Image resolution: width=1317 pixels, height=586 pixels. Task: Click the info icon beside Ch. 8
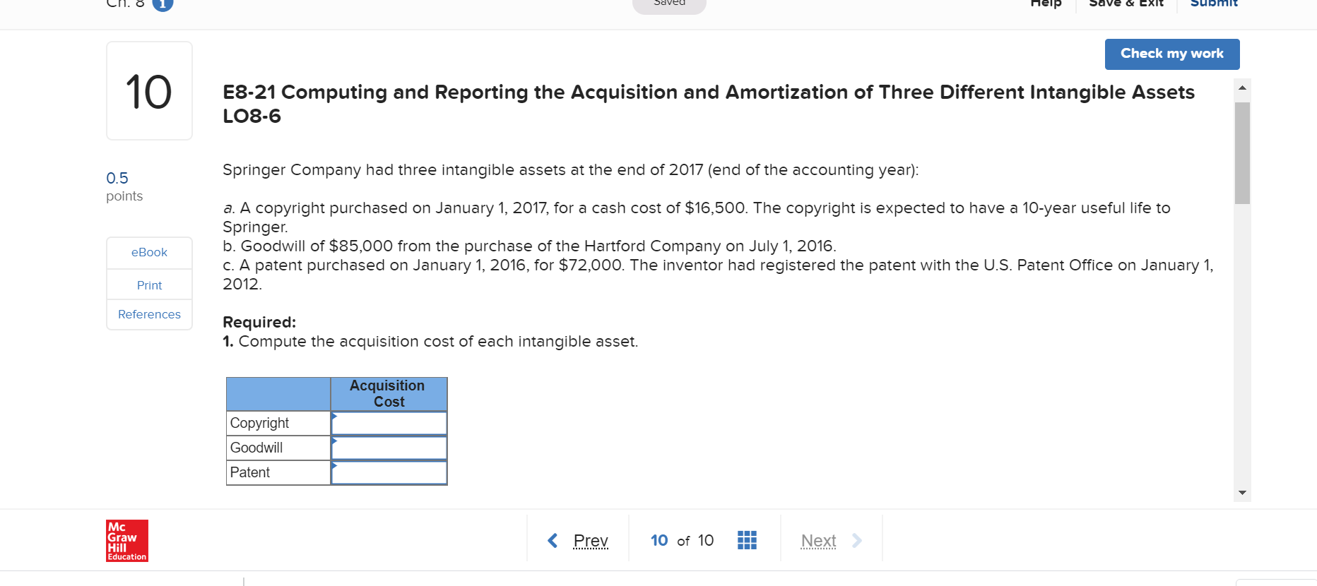click(x=163, y=4)
